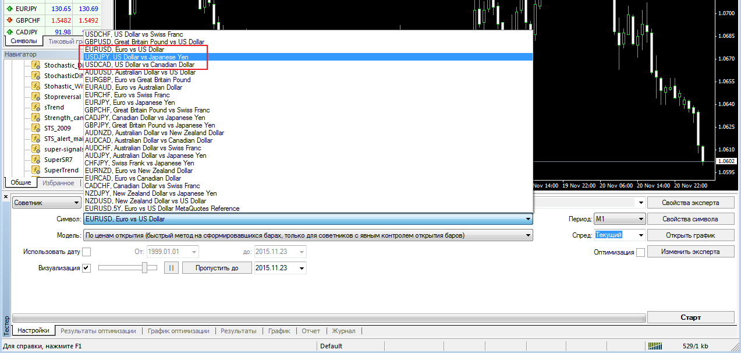
Task: Open the 'Период' M1 dropdown
Action: click(x=619, y=219)
